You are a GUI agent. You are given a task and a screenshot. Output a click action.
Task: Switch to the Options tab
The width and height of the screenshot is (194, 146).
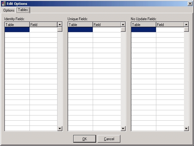click(x=9, y=10)
